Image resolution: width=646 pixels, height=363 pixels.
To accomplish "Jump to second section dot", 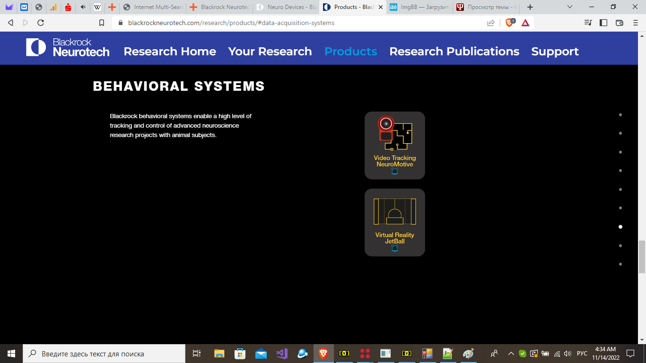I will click(620, 133).
